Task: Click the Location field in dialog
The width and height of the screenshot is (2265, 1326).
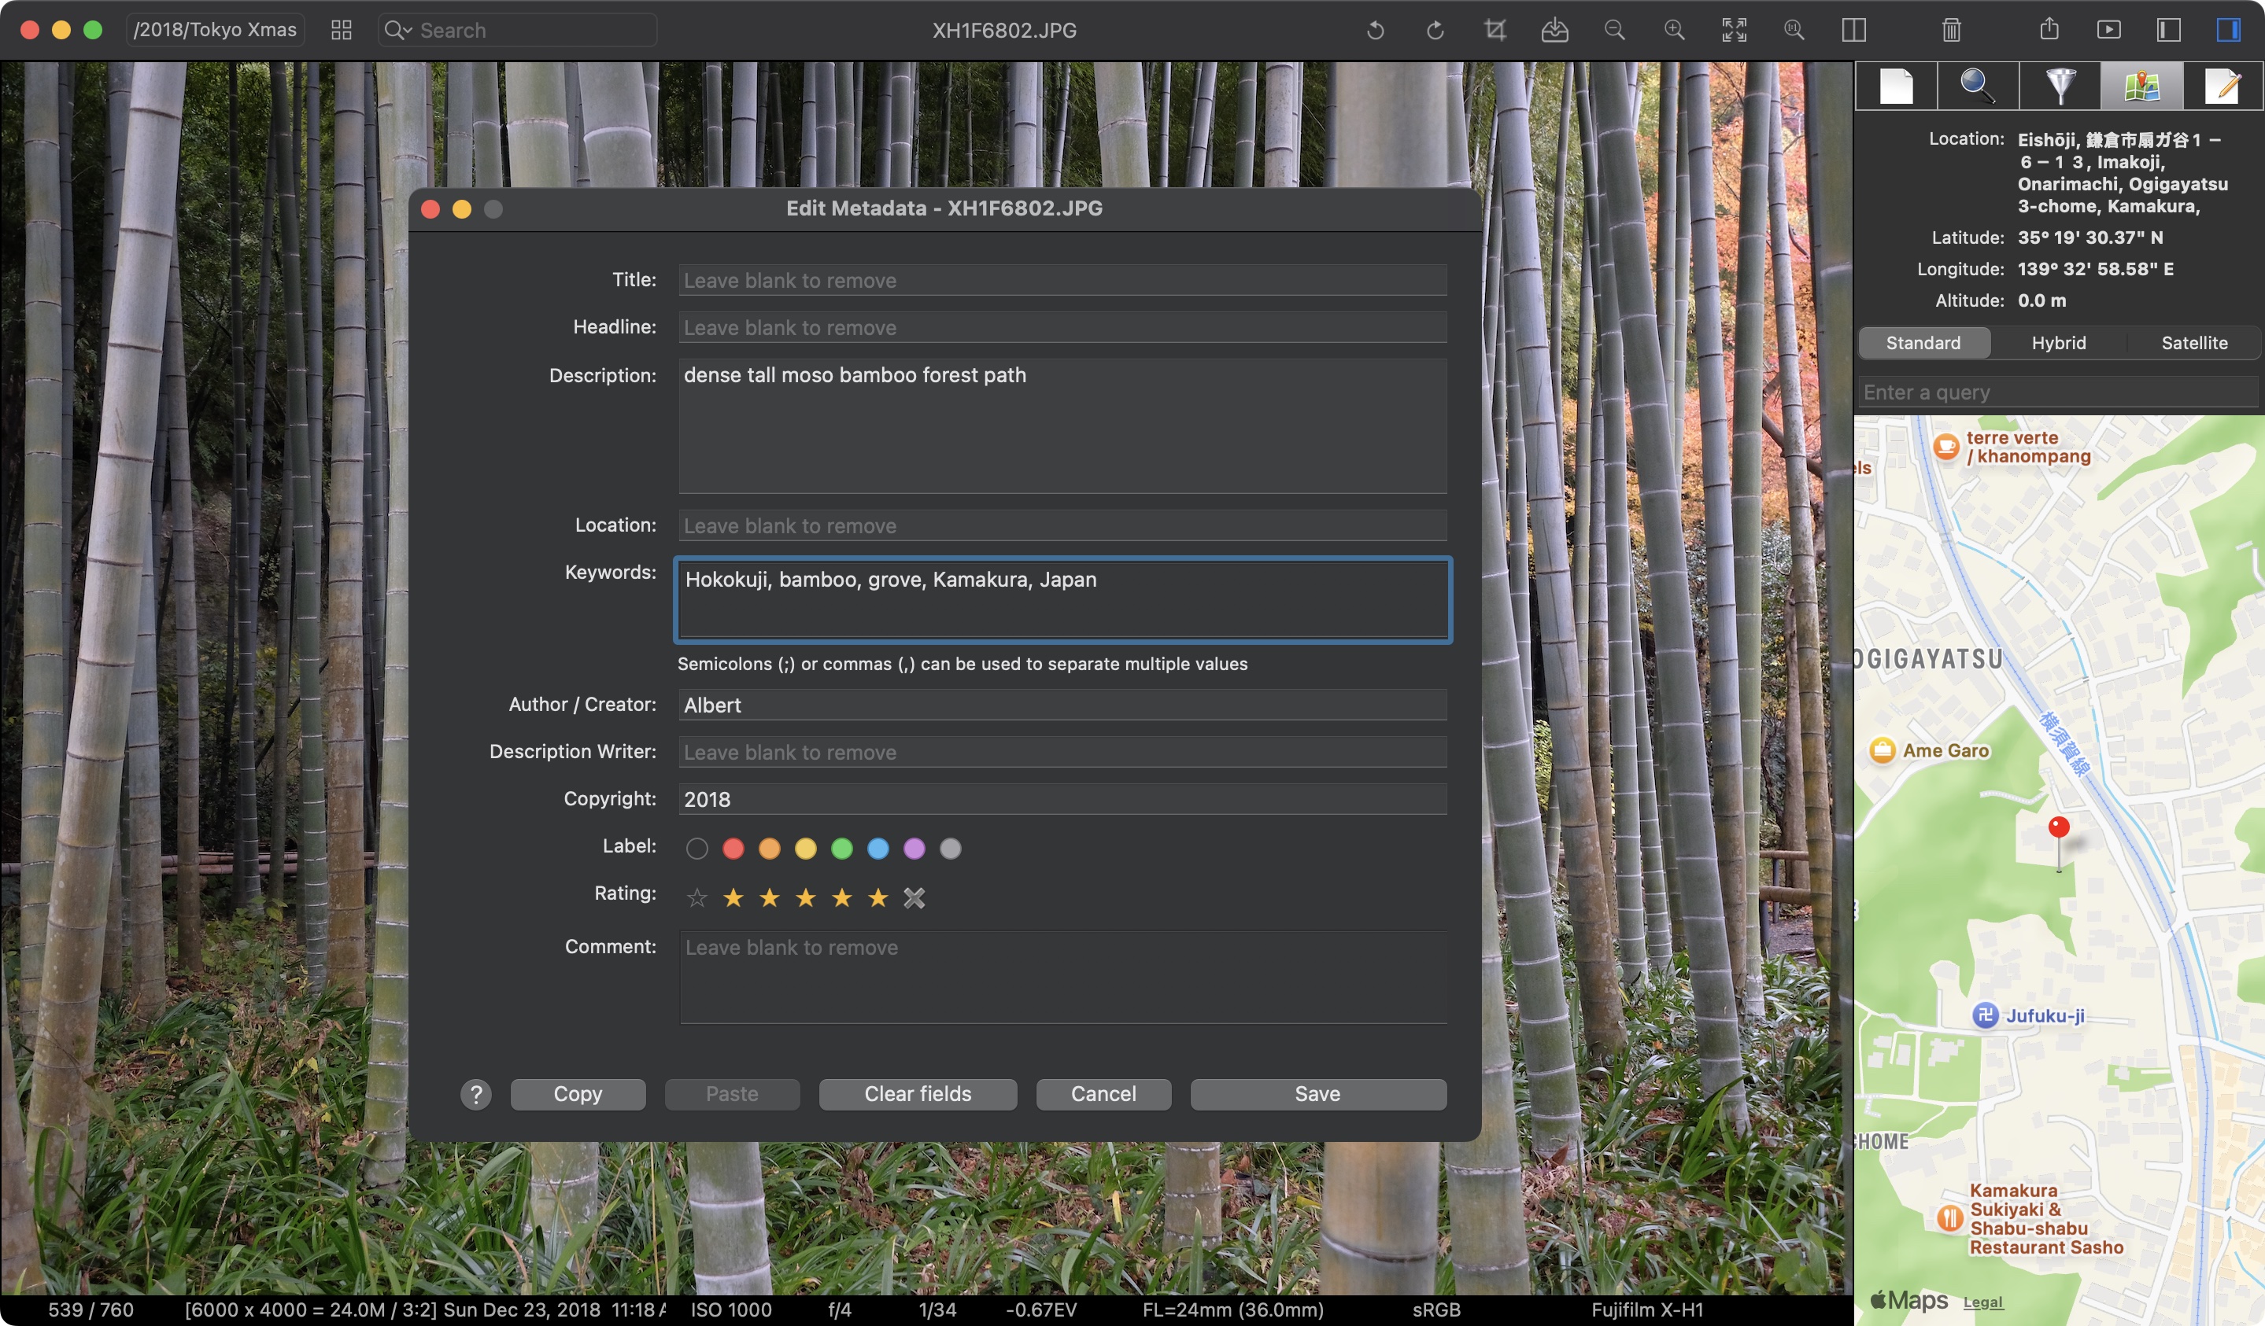Action: [x=1062, y=525]
